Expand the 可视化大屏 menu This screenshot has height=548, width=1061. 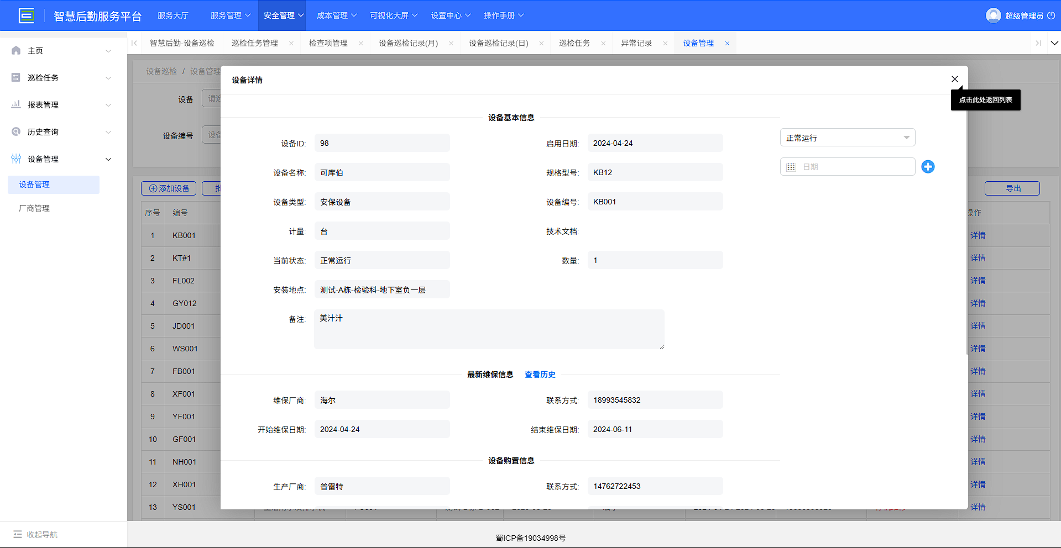(x=394, y=15)
